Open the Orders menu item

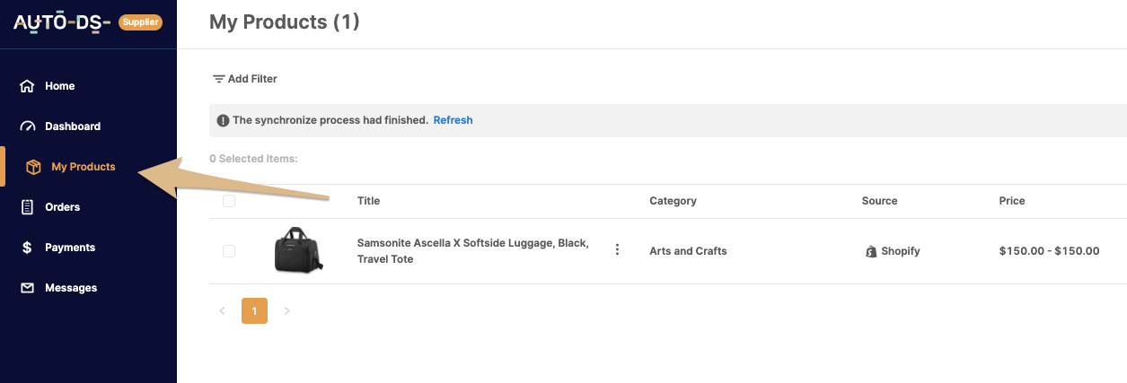click(62, 207)
